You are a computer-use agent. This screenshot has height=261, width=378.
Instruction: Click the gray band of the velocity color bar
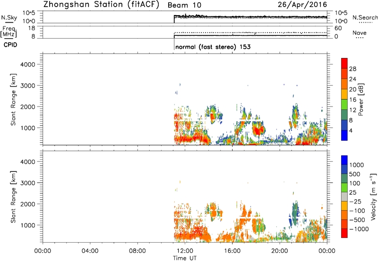point(344,196)
